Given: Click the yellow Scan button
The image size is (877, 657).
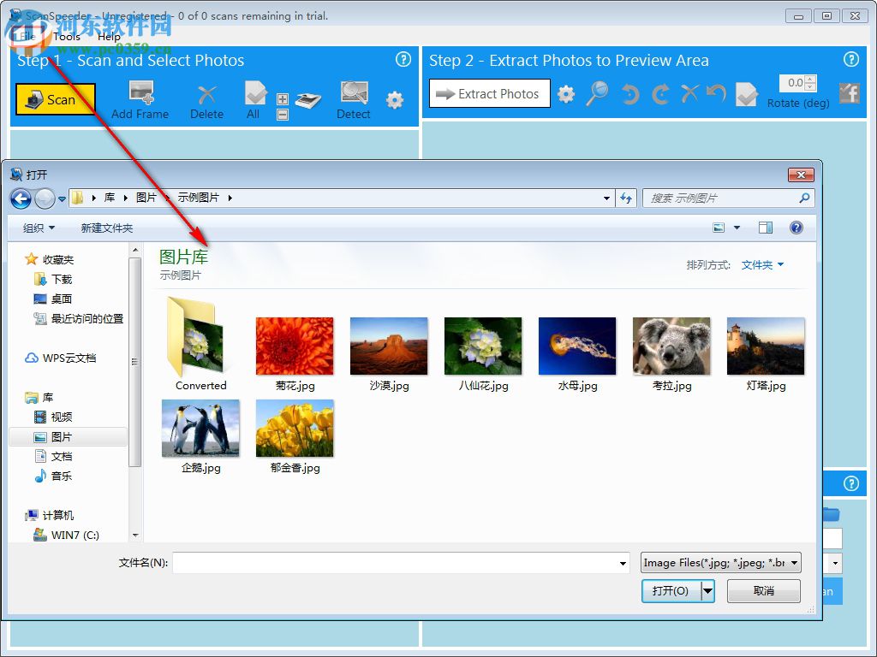Looking at the screenshot, I should click(x=56, y=99).
